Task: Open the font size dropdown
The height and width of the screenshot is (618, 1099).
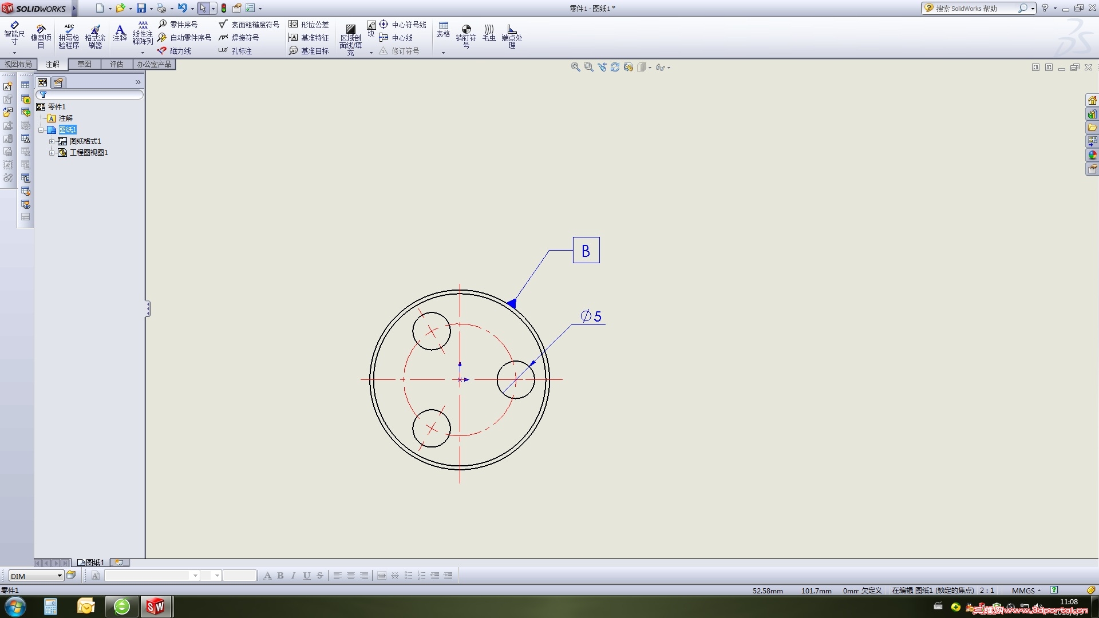Action: coord(217,576)
